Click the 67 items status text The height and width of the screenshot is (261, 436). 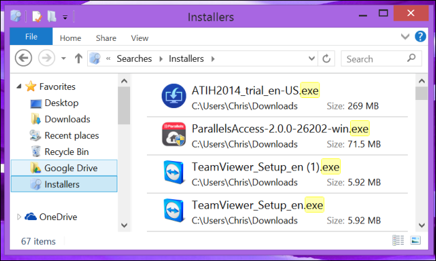(38, 242)
